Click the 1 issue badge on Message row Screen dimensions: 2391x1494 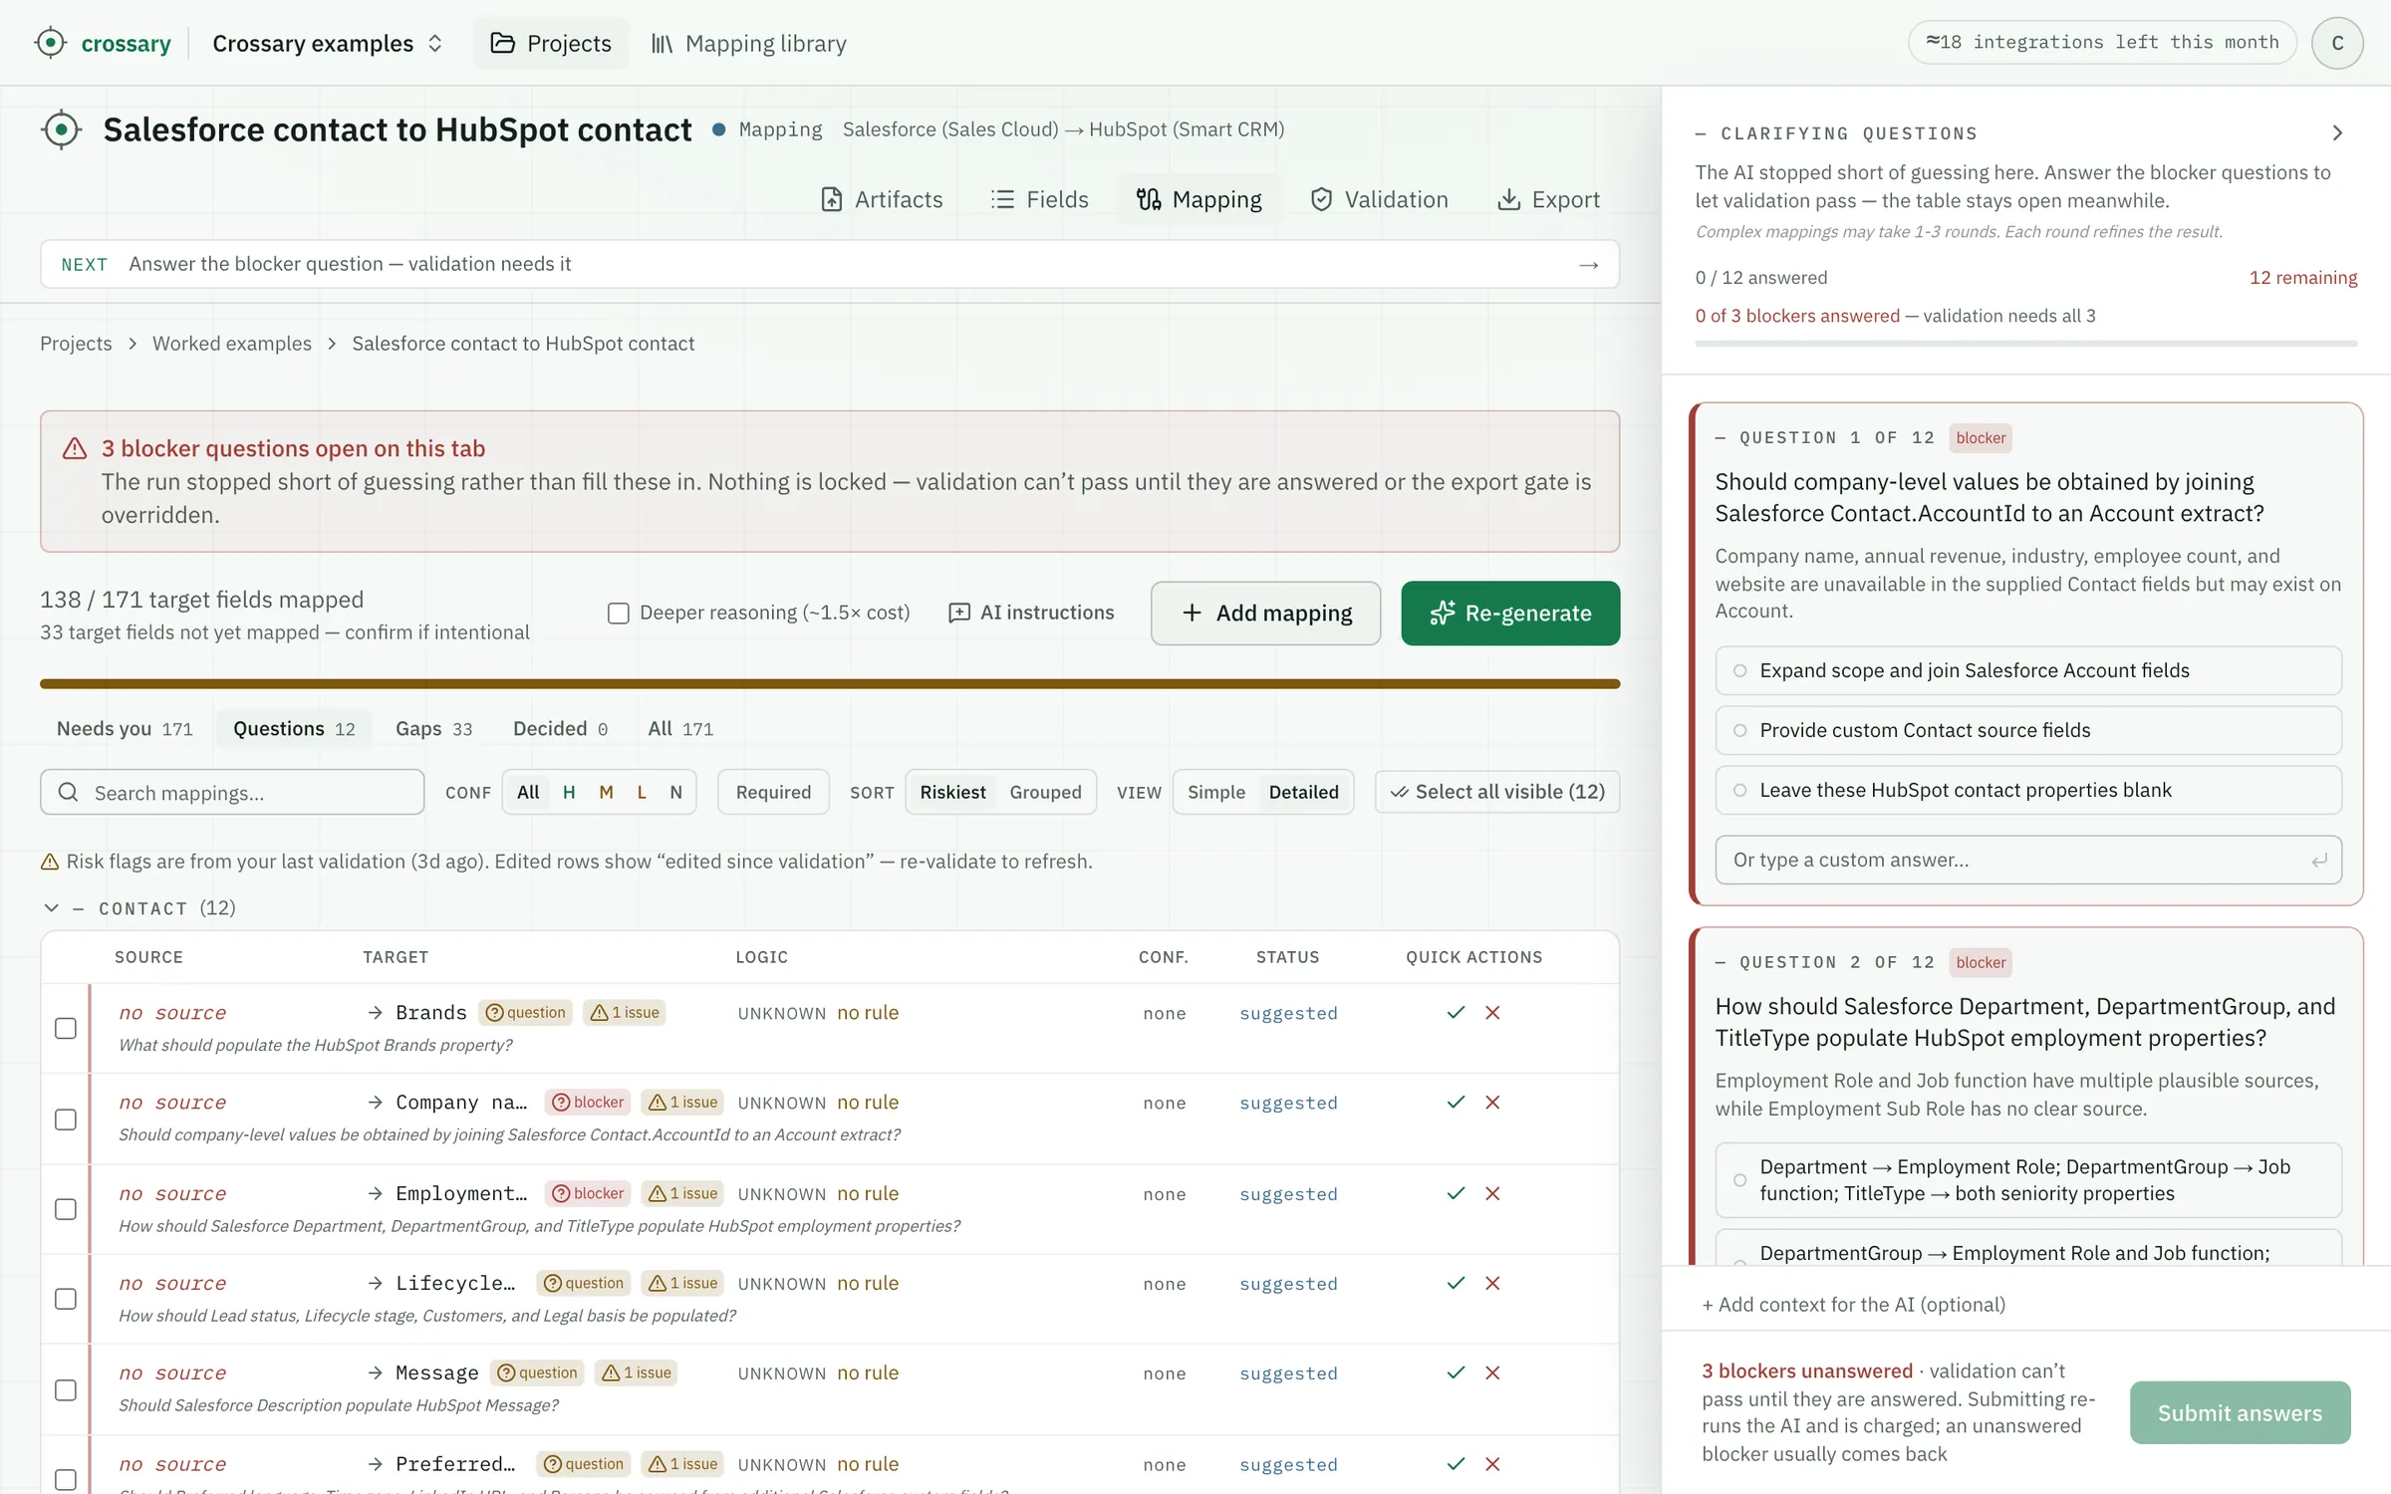(636, 1372)
